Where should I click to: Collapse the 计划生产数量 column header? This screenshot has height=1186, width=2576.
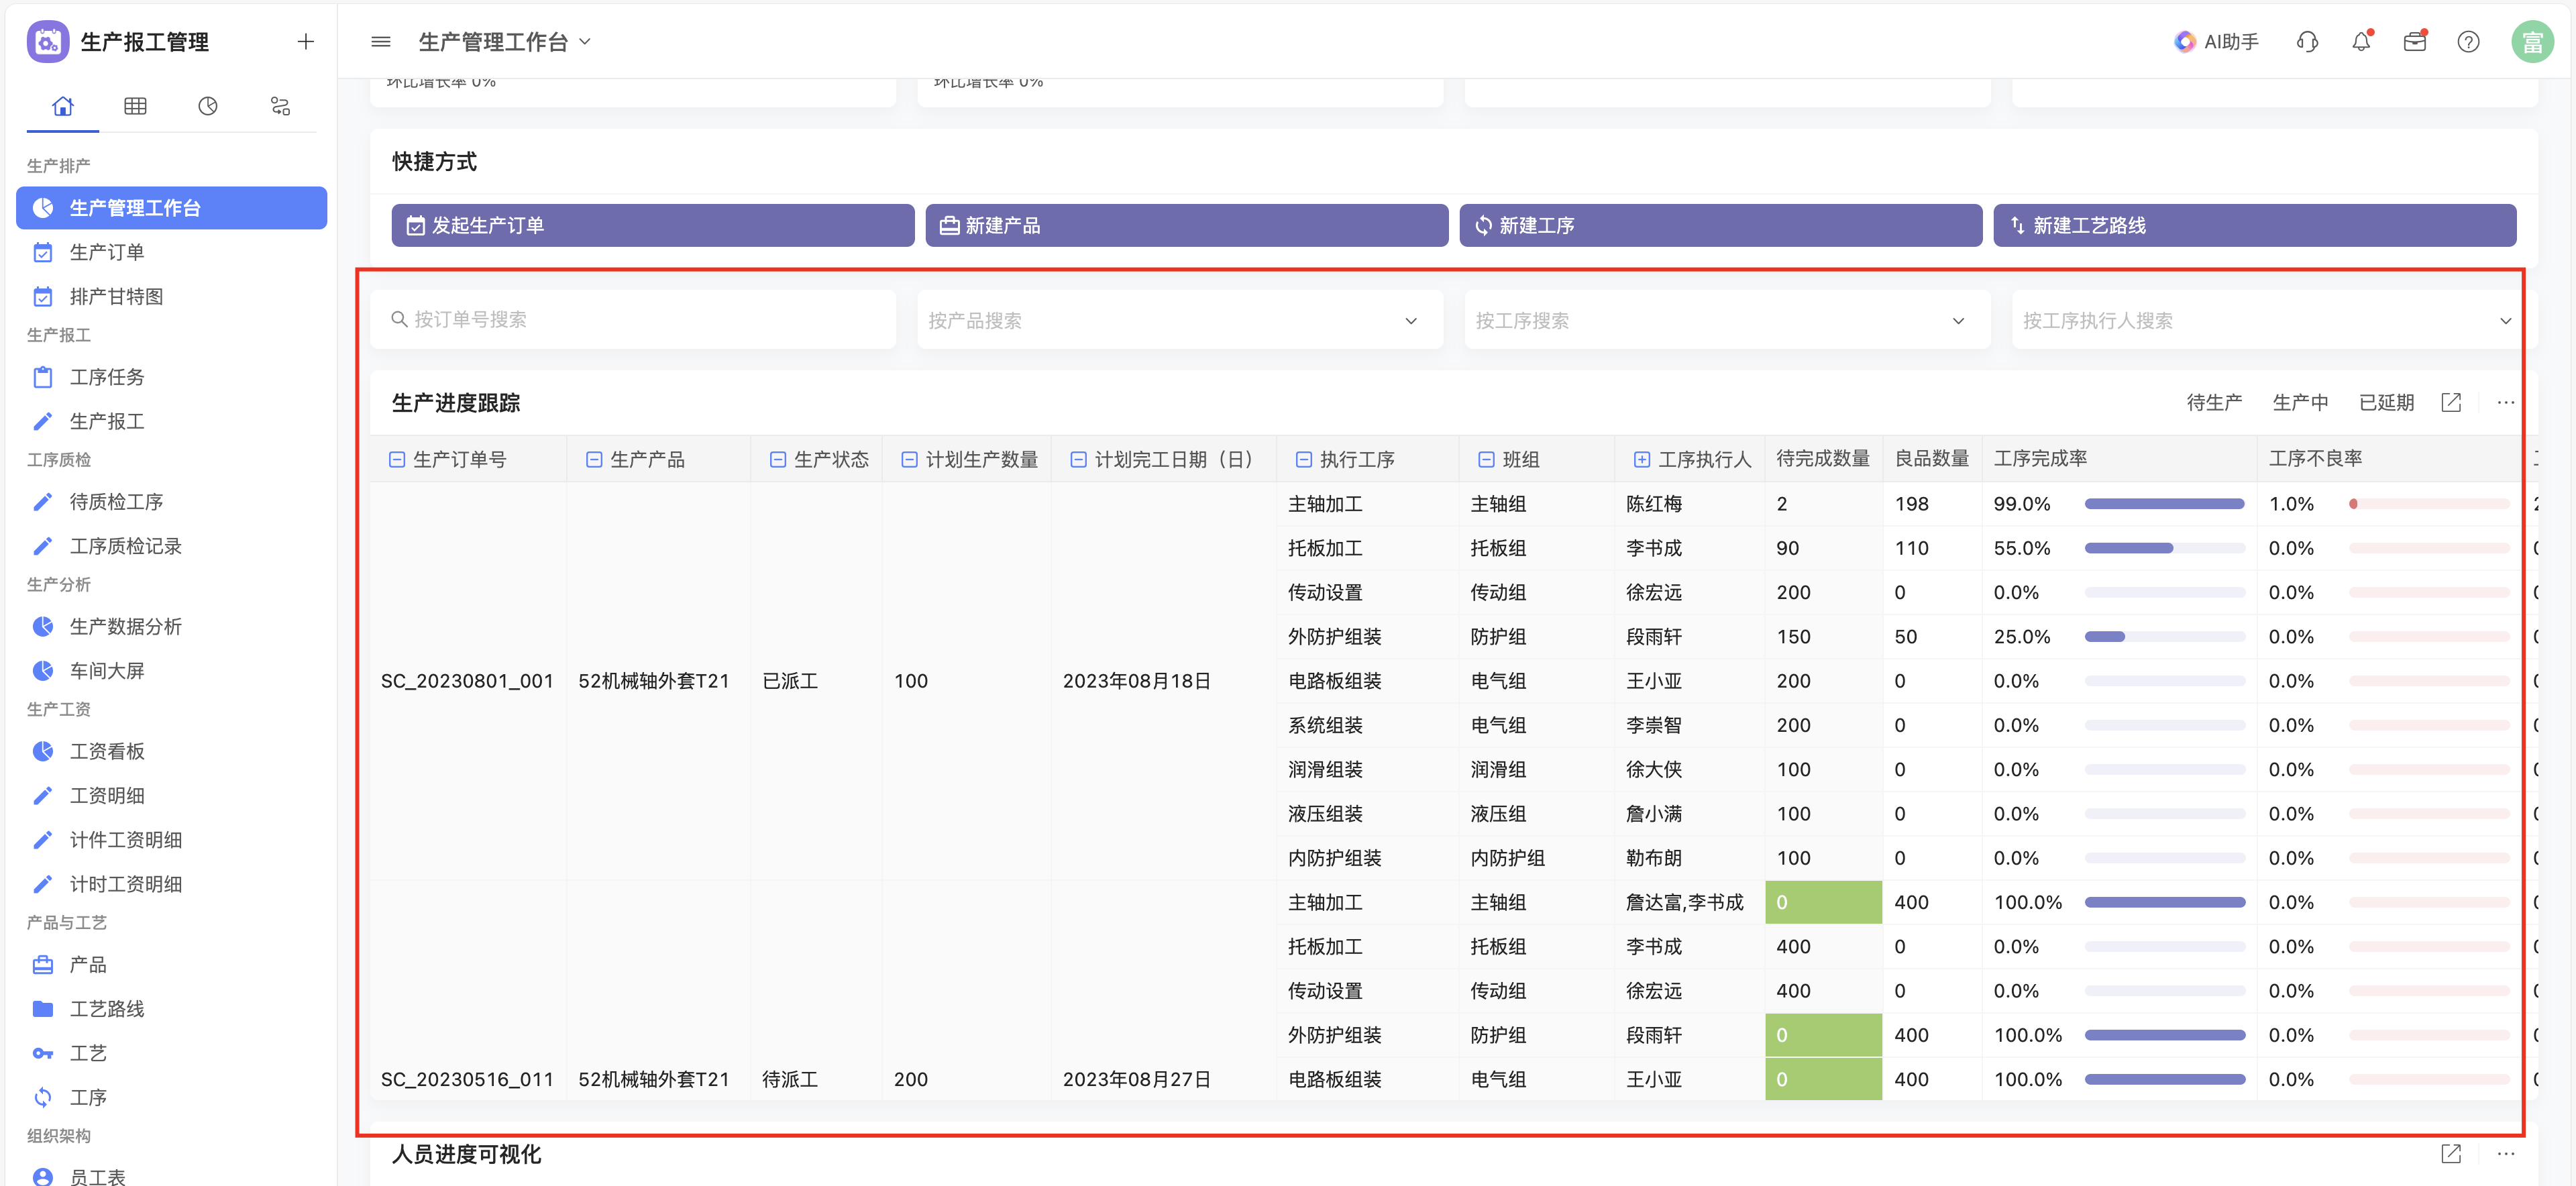(x=910, y=459)
